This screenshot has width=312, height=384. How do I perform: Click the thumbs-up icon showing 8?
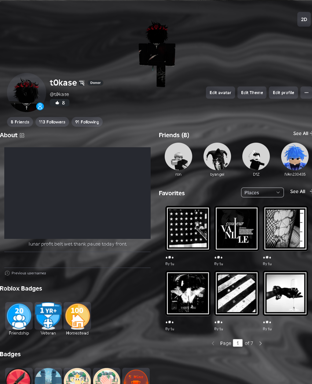click(57, 103)
